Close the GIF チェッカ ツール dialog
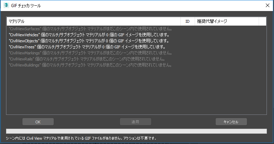Viewport: 274px width, 144px height. 267,5
